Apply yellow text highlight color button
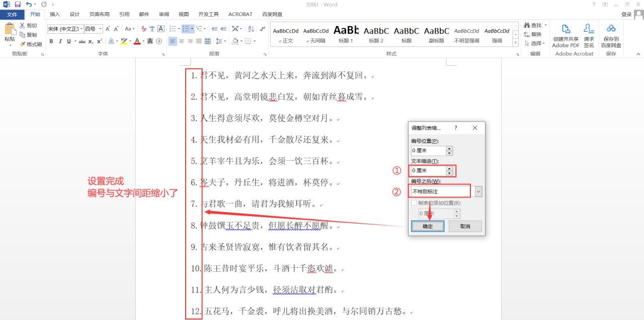 coord(124,41)
